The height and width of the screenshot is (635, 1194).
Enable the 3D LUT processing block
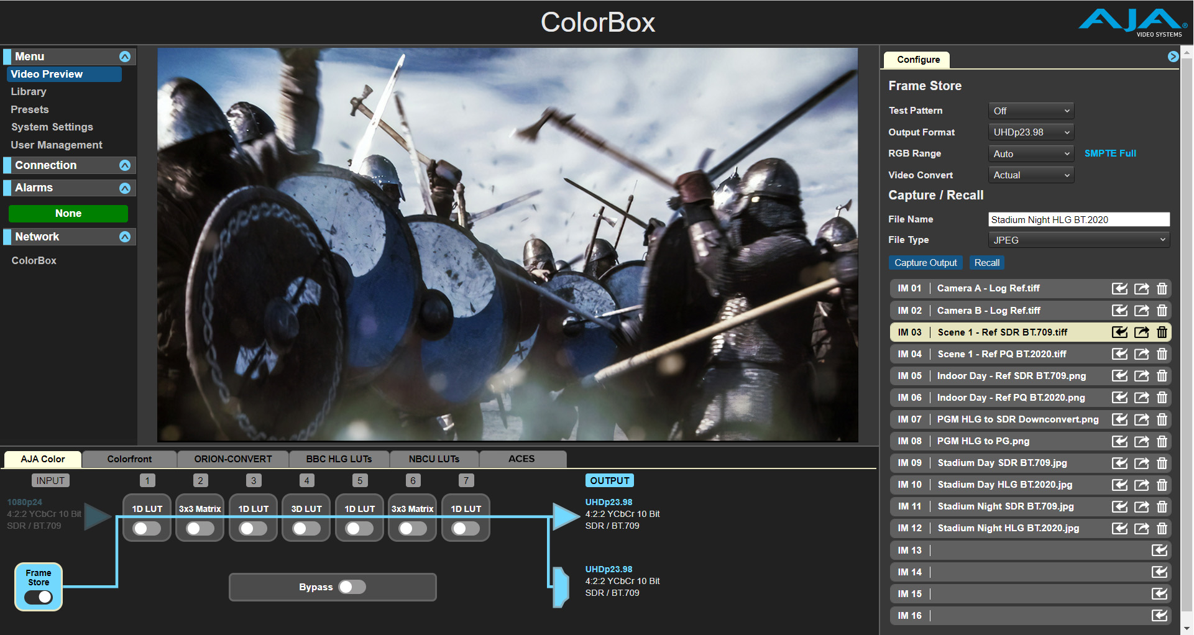click(x=306, y=529)
